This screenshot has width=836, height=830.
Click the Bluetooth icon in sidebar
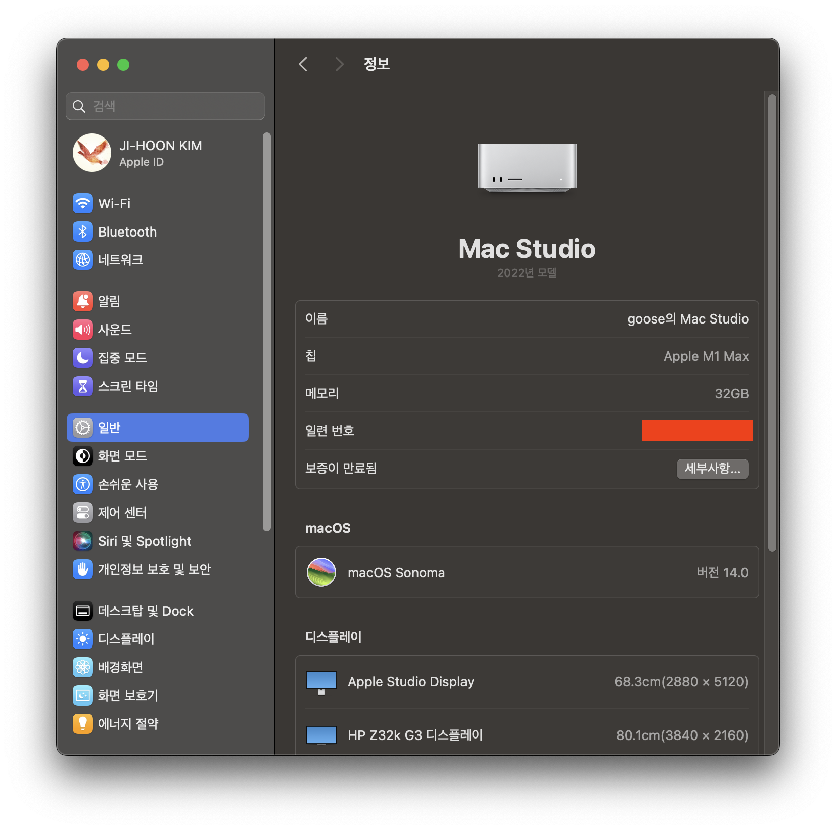coord(83,232)
